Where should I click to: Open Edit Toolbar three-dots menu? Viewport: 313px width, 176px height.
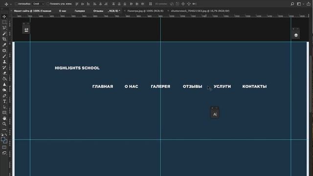pos(4,130)
